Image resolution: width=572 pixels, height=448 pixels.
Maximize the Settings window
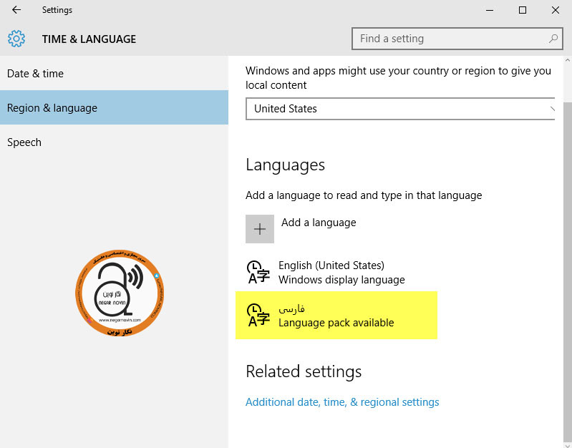pyautogui.click(x=523, y=10)
